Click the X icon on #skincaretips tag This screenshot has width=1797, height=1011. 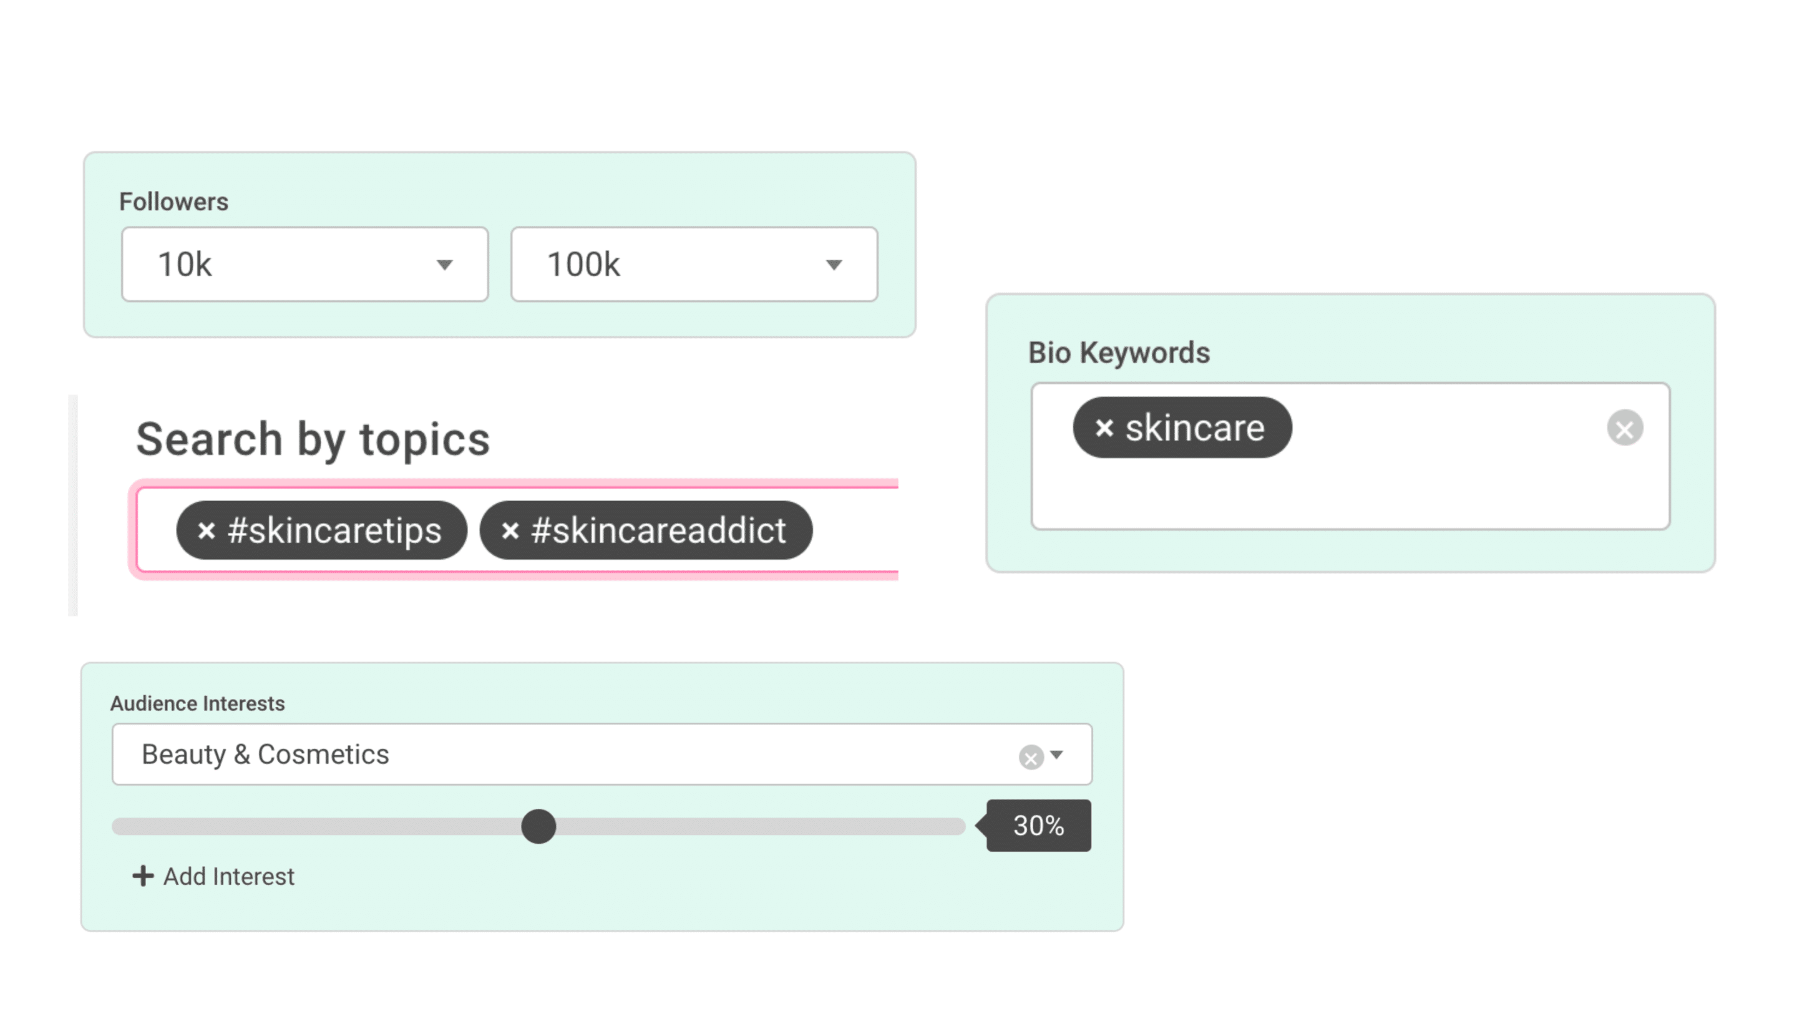tap(206, 531)
